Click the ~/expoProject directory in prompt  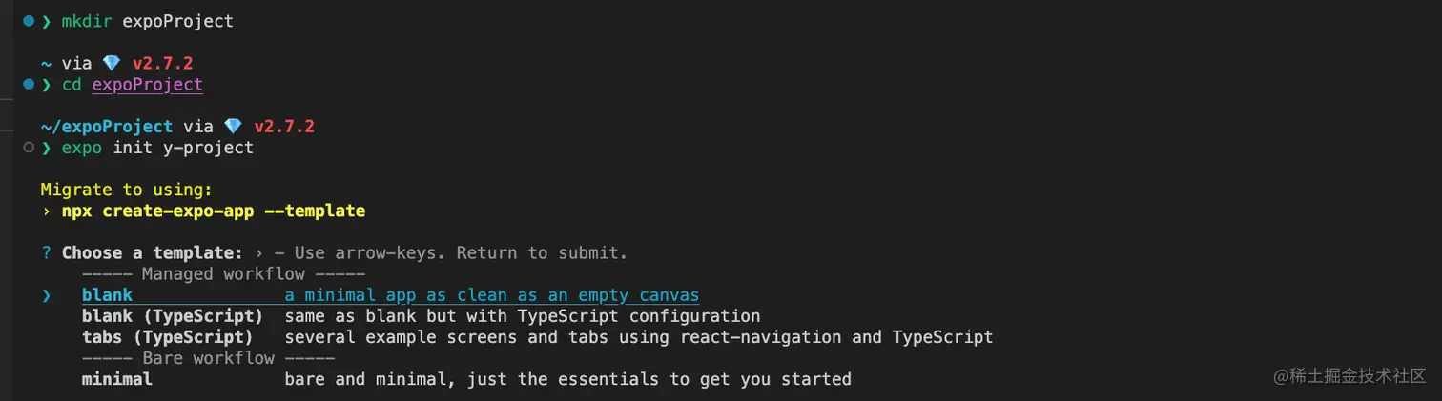tap(107, 127)
